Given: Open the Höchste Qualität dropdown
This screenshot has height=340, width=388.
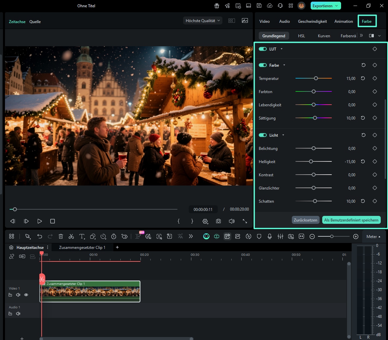Looking at the screenshot, I should tap(203, 20).
